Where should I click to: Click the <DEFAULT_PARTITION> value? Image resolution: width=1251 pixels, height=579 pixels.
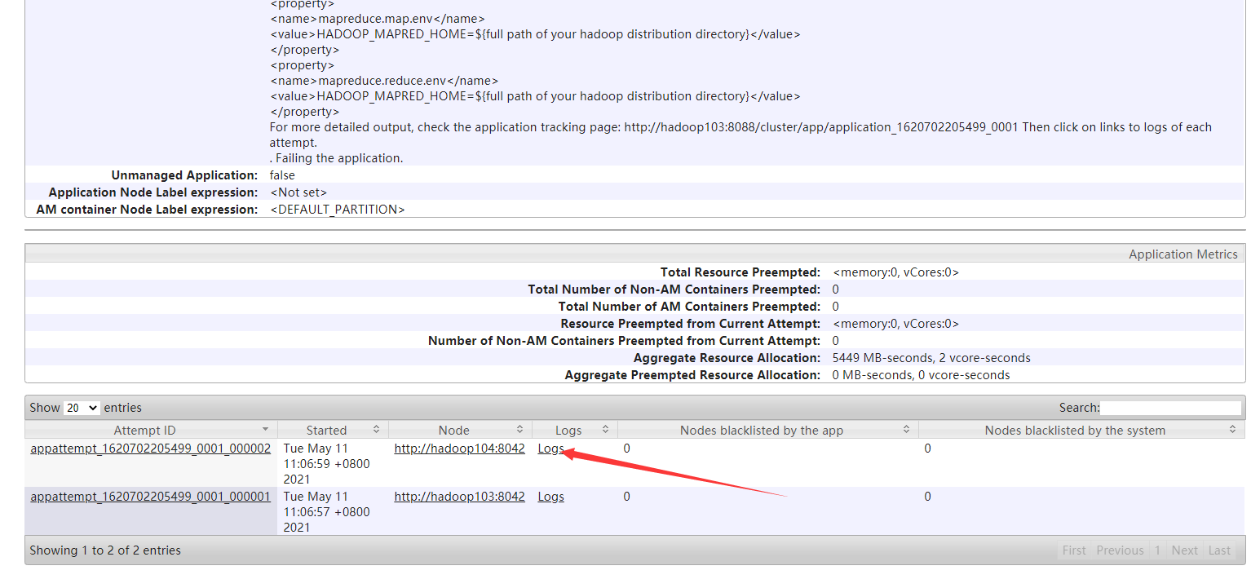click(338, 210)
